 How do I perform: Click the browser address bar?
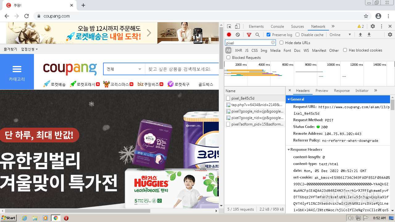pos(197,16)
